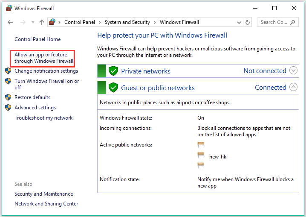Click the search magnifier icon
Image resolution: width=306 pixels, height=217 pixels.
[292, 22]
